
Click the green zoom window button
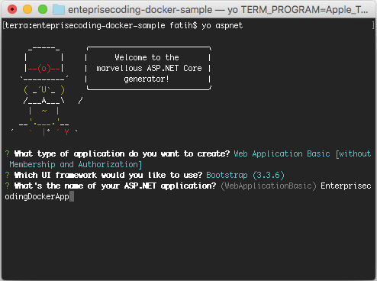(x=43, y=9)
